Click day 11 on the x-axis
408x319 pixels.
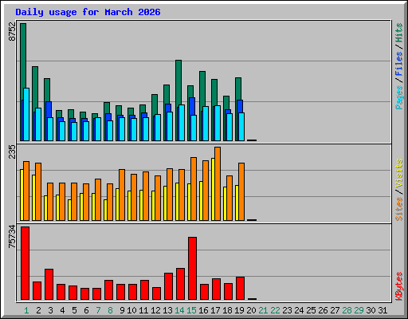tap(143, 310)
